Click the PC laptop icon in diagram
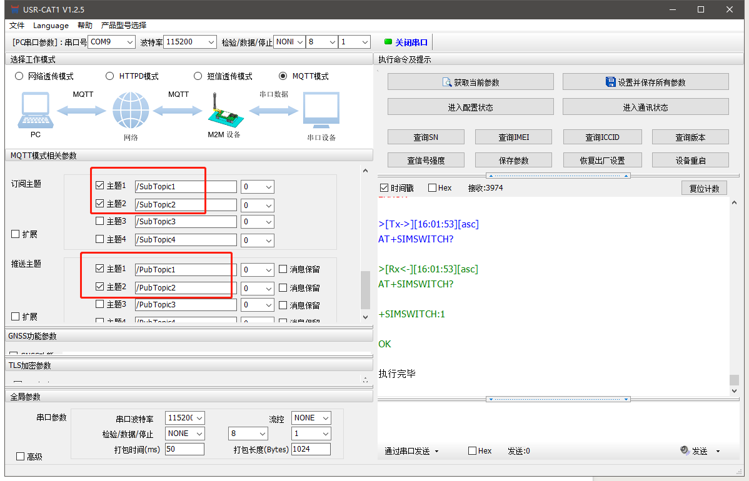This screenshot has width=749, height=481. point(35,110)
